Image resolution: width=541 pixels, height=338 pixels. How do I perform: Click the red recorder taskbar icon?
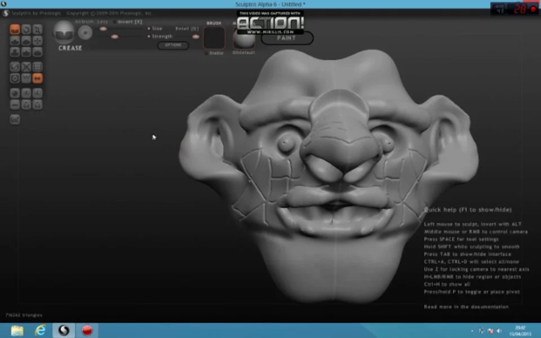(87, 331)
